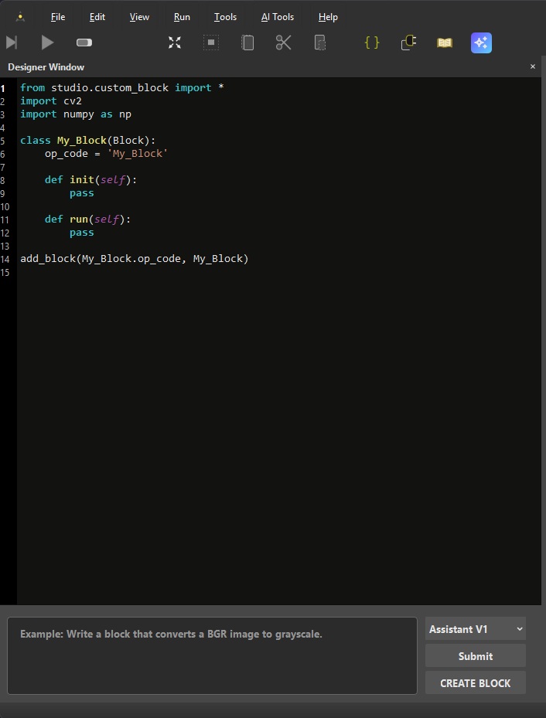Toggle the pill-shaped switch in toolbar
The width and height of the screenshot is (546, 718).
(84, 43)
